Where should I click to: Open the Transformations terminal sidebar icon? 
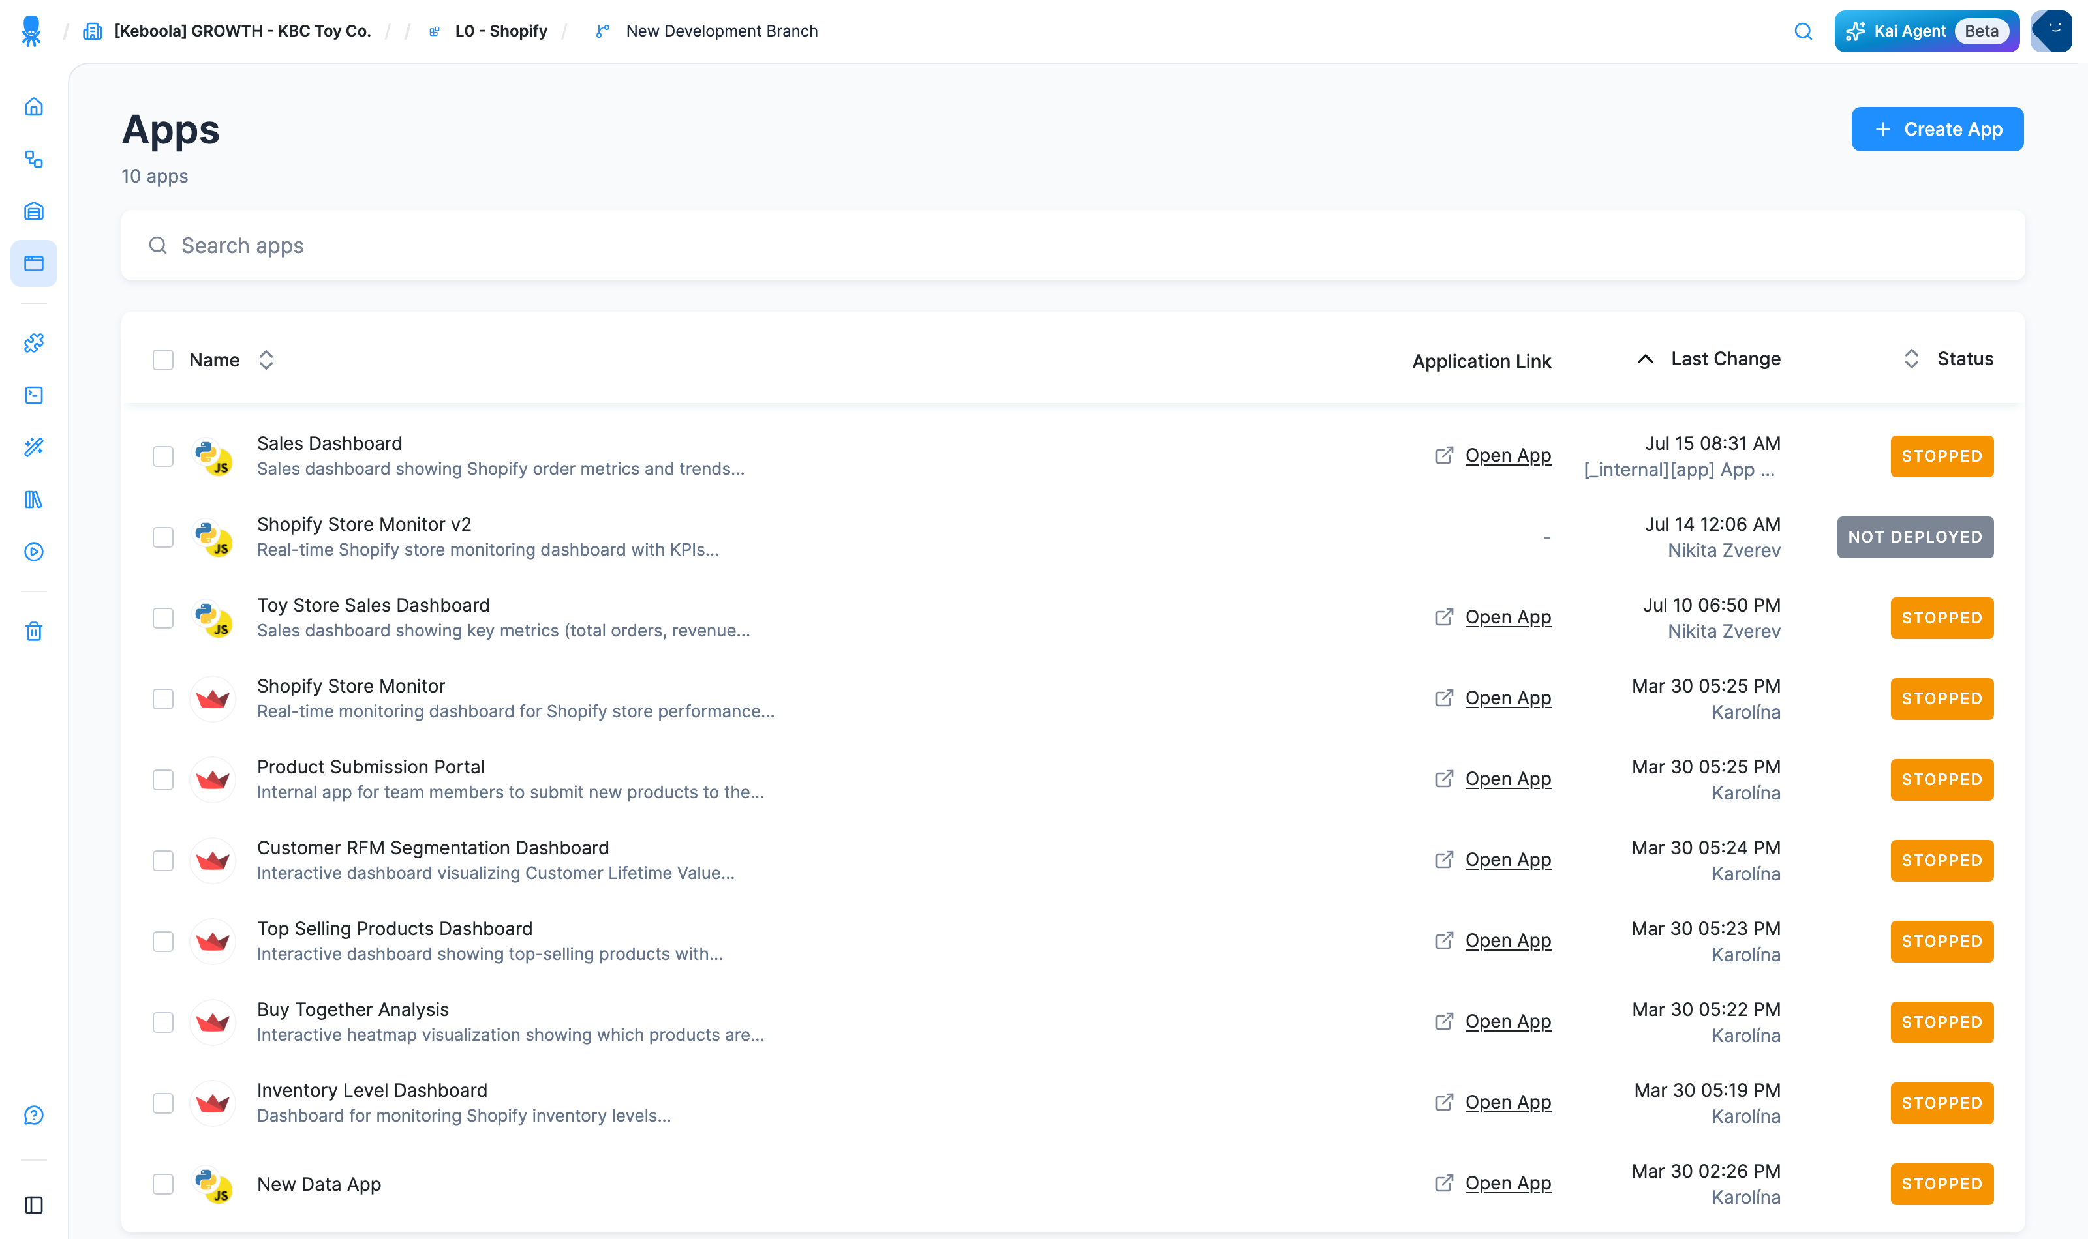tap(33, 395)
